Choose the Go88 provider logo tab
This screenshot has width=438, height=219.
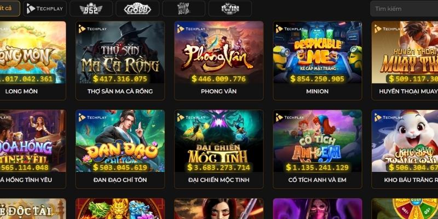point(137,8)
